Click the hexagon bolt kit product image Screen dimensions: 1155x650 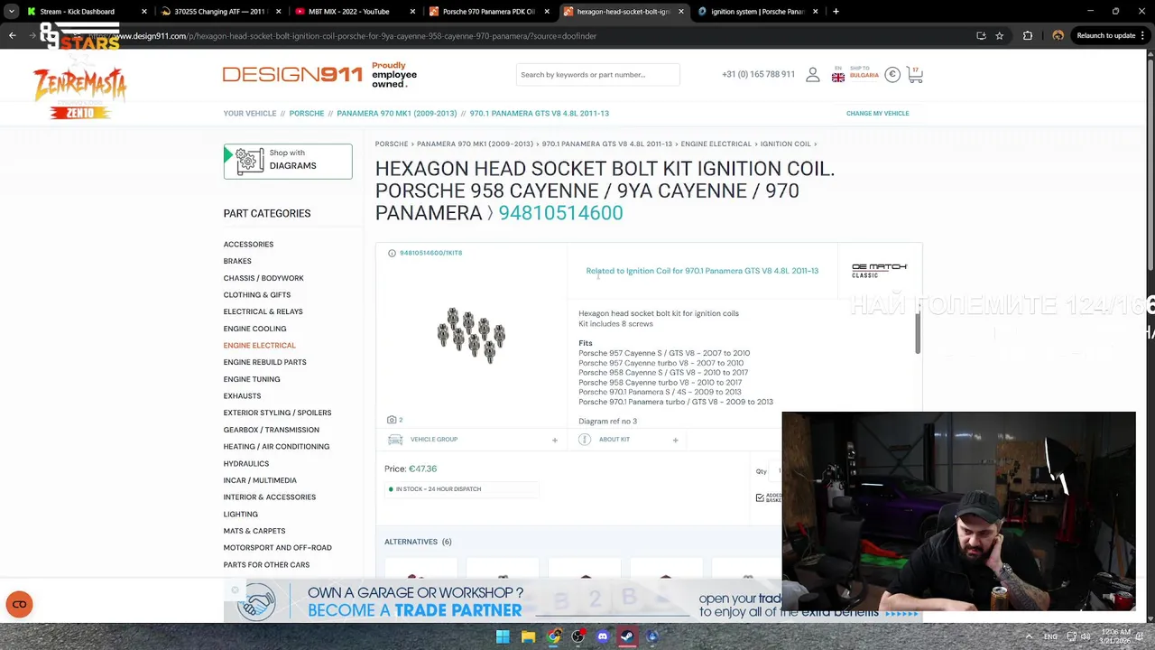(470, 335)
